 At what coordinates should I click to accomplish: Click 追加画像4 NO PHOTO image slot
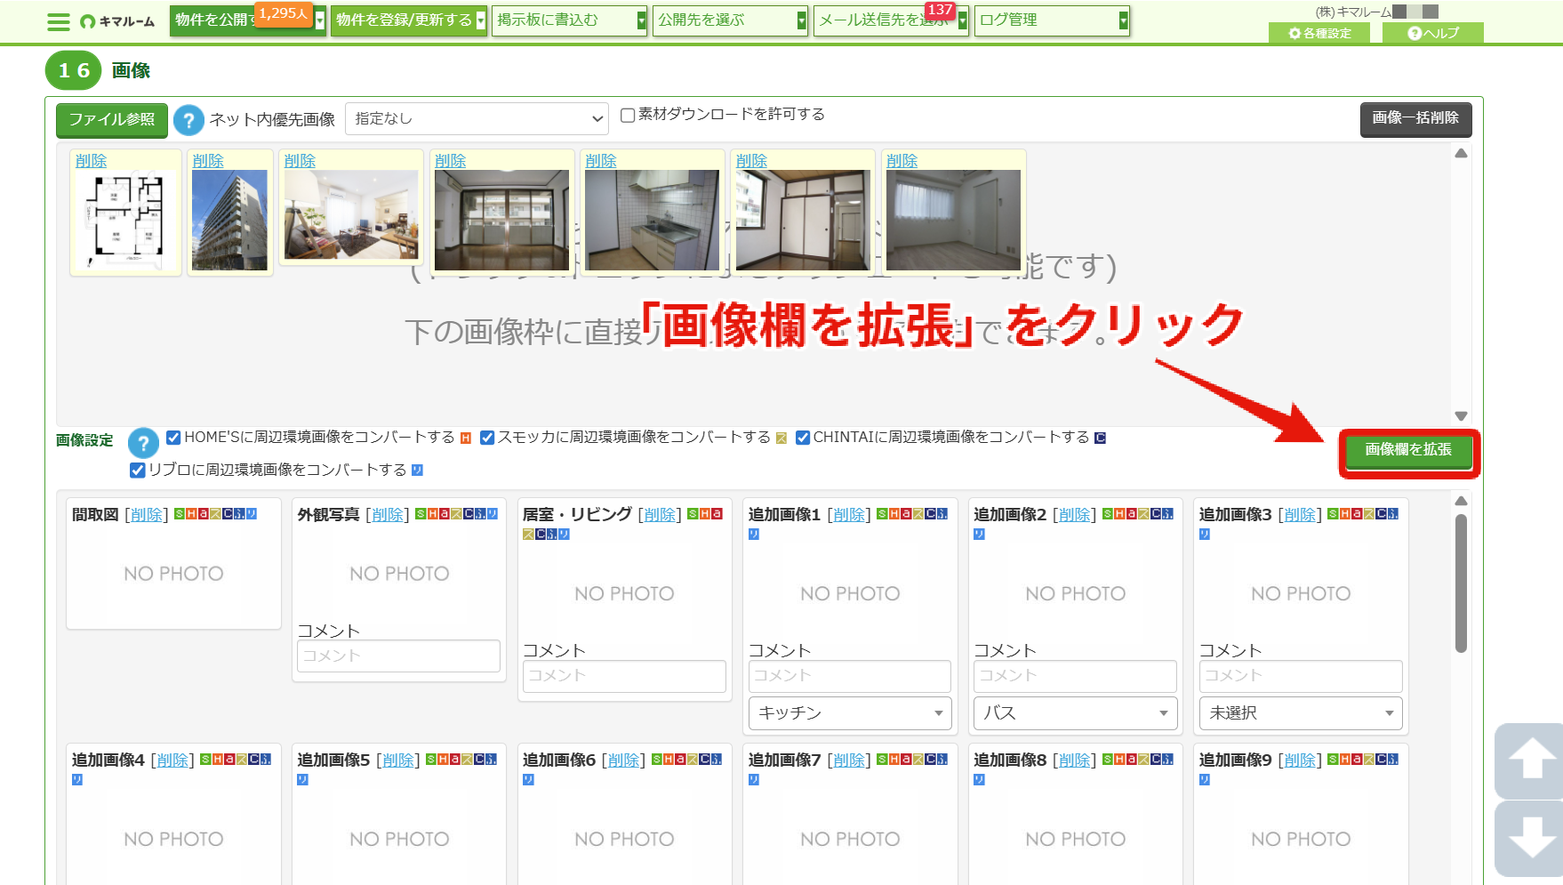(174, 839)
